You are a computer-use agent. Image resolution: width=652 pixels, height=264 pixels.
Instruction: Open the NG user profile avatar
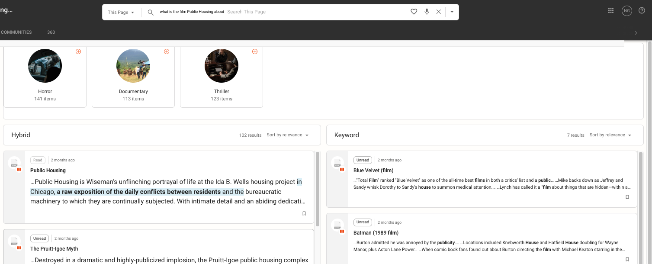pyautogui.click(x=626, y=11)
